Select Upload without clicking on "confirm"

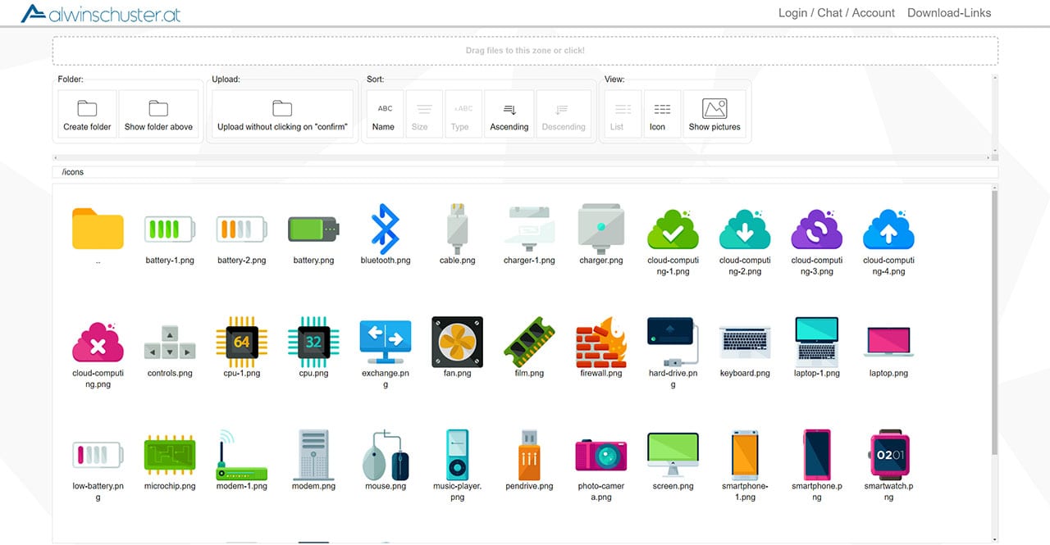click(x=282, y=113)
